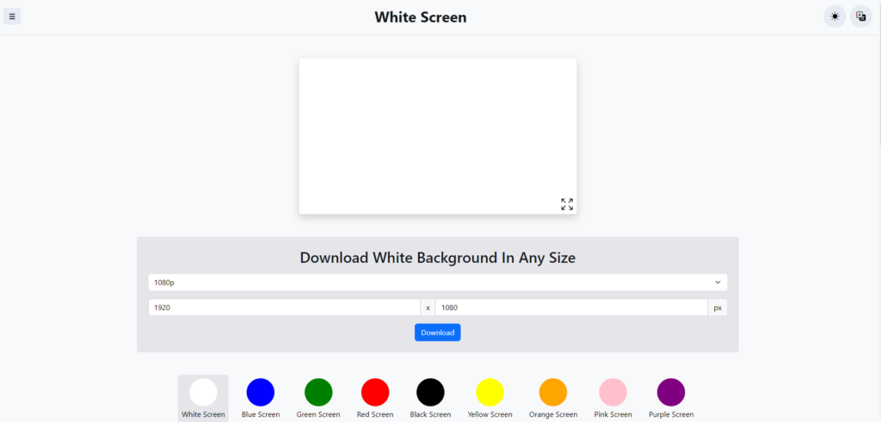Click the white preview screen area

coord(438,136)
